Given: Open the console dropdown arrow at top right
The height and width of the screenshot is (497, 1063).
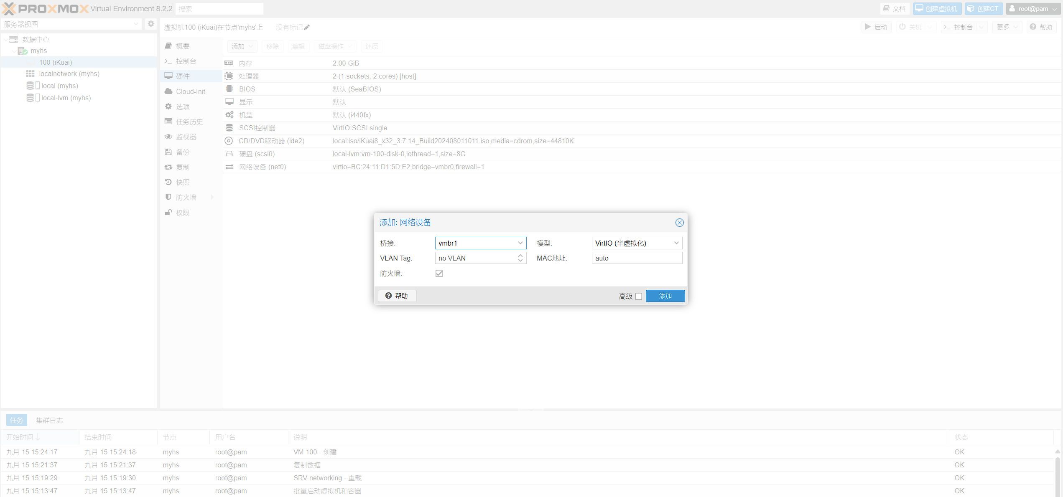Looking at the screenshot, I should click(x=981, y=27).
